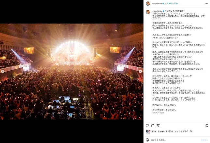
Task: Click the post comment submit button
Action: pyautogui.click(x=204, y=140)
